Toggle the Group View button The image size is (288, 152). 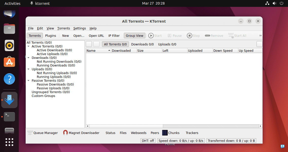[135, 36]
